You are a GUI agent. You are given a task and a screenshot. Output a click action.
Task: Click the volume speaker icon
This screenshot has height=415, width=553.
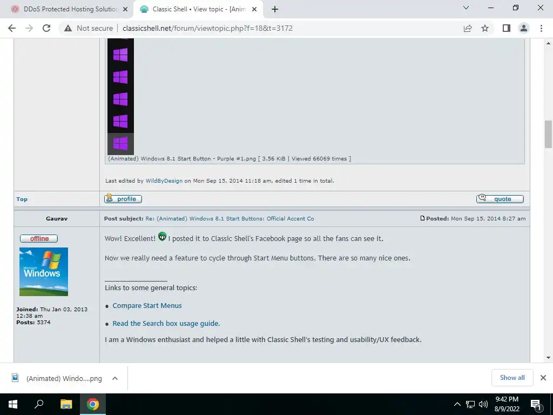(483, 404)
